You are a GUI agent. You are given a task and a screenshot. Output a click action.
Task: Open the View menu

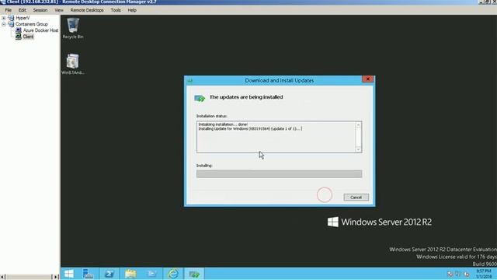click(x=59, y=10)
